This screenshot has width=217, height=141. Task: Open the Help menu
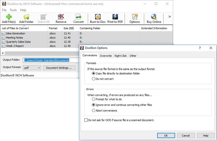23,10
